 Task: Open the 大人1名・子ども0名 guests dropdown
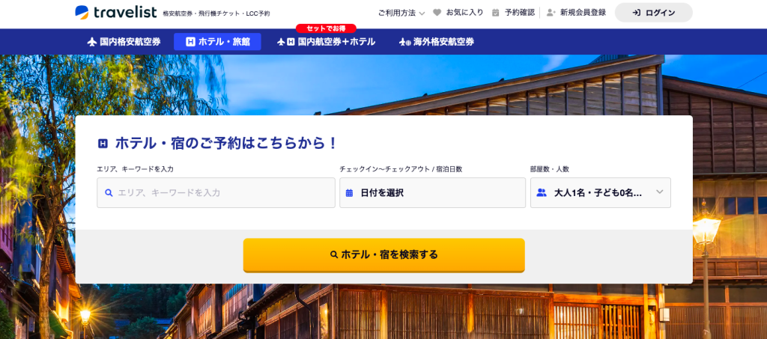(601, 193)
